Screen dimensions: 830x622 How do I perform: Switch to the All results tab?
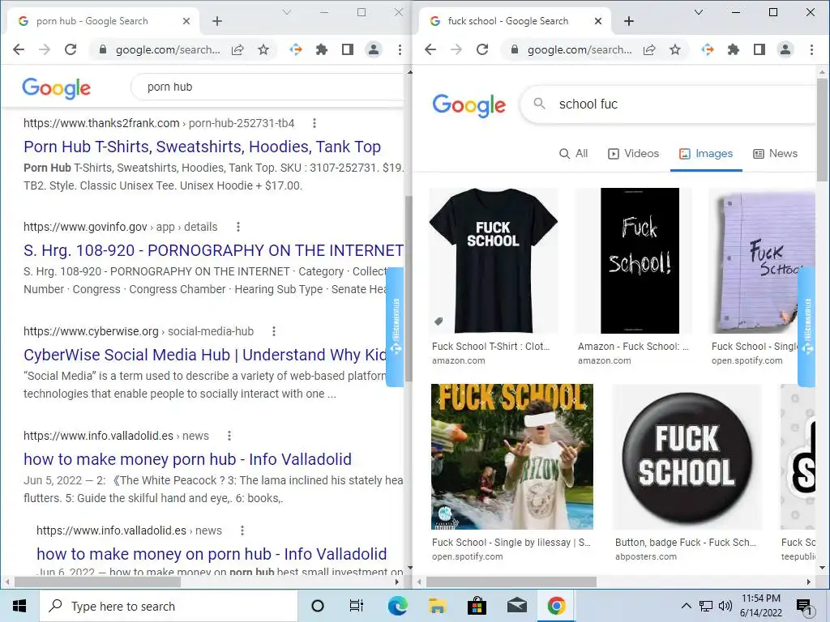click(x=573, y=153)
